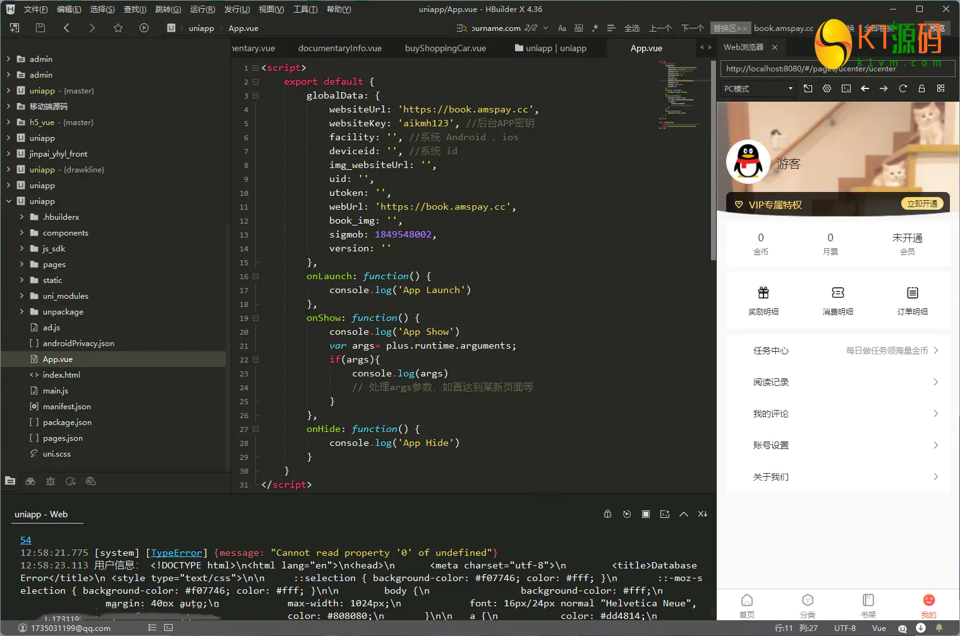This screenshot has height=636, width=960.
Task: Open the PC模式 device mode dropdown
Action: click(758, 88)
